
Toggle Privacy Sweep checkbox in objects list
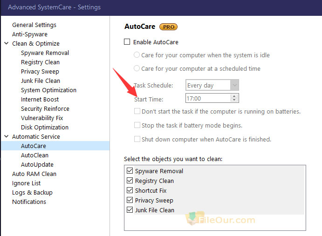click(130, 200)
